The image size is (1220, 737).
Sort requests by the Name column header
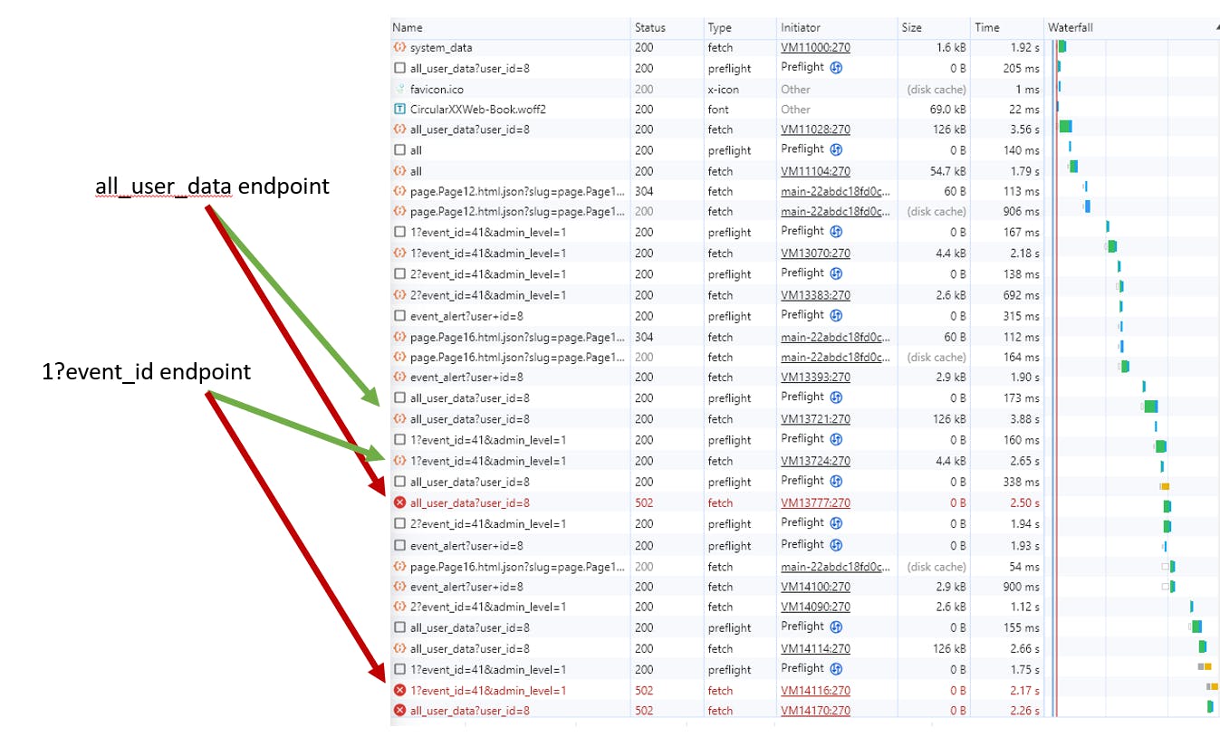click(x=408, y=28)
